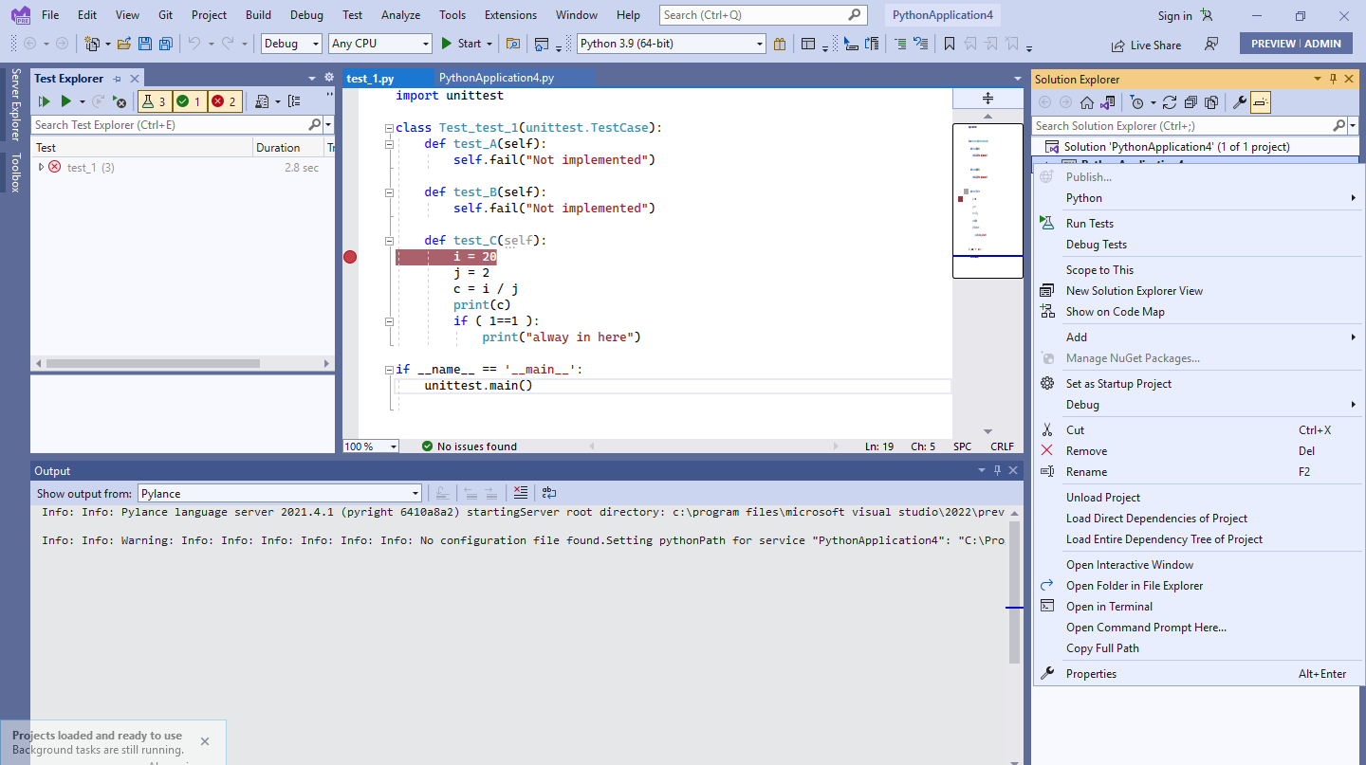Open the Any CPU platform dropdown
The height and width of the screenshot is (765, 1366).
(x=380, y=44)
